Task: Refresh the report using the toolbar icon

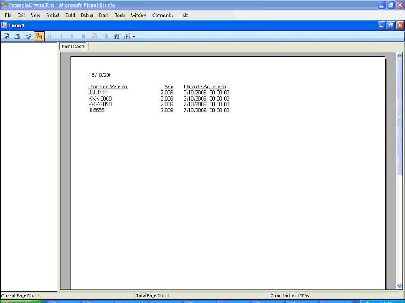Action: tap(28, 36)
